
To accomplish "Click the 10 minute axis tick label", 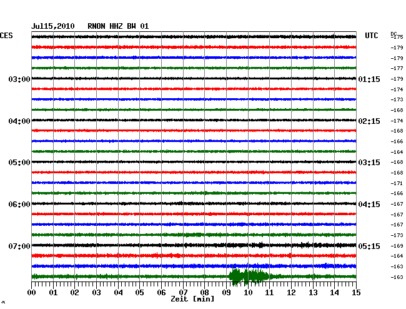I will pyautogui.click(x=248, y=293).
